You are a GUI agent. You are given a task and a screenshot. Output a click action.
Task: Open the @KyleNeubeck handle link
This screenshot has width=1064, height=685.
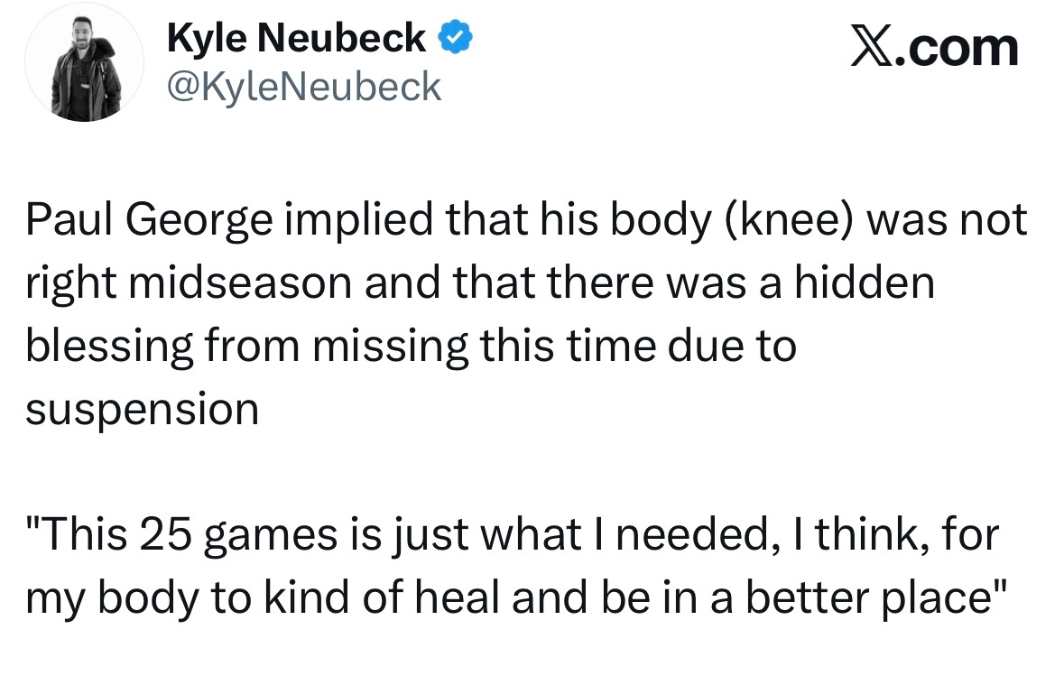click(304, 87)
